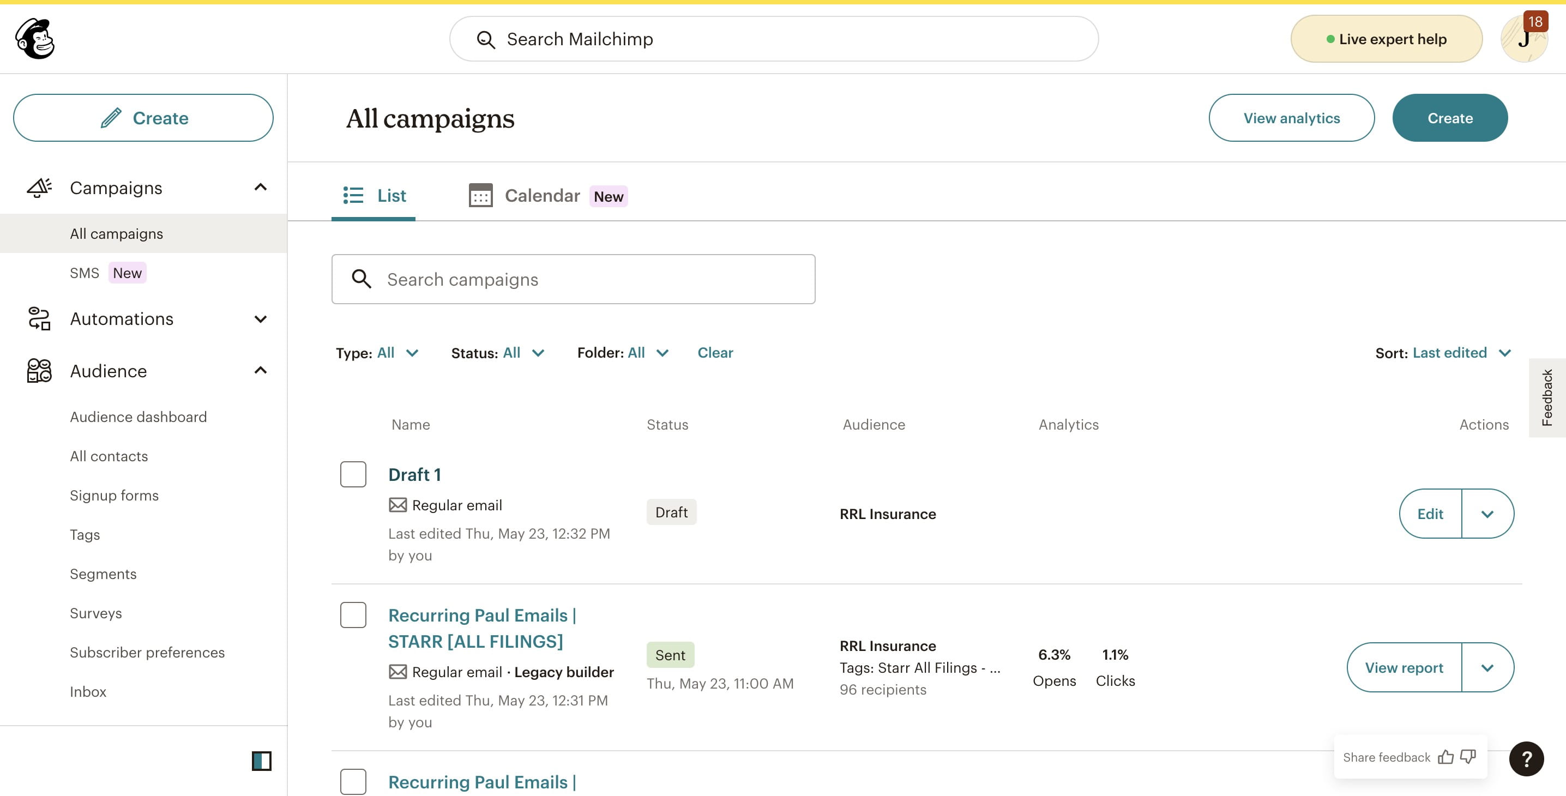Click the sidebar collapse icon at bottom left
The width and height of the screenshot is (1566, 796).
click(261, 761)
